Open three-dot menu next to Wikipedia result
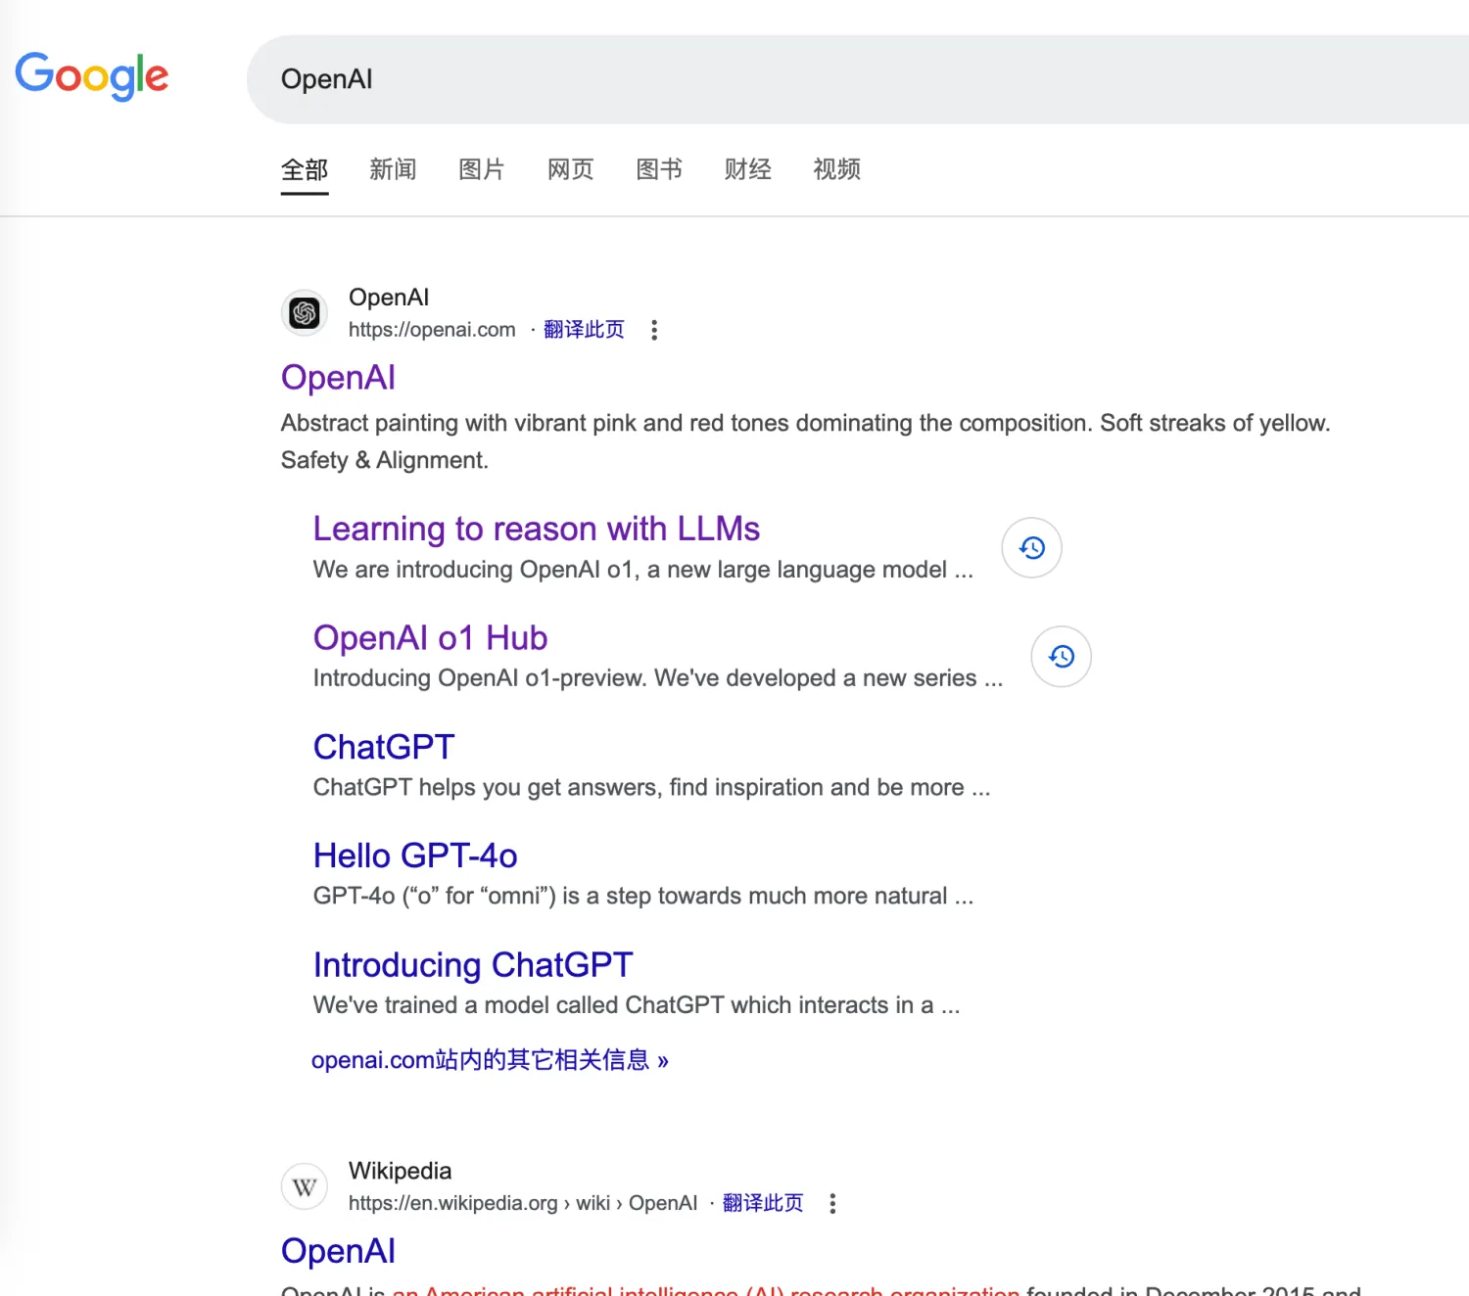Screen dimensions: 1469x1296 (x=832, y=1203)
